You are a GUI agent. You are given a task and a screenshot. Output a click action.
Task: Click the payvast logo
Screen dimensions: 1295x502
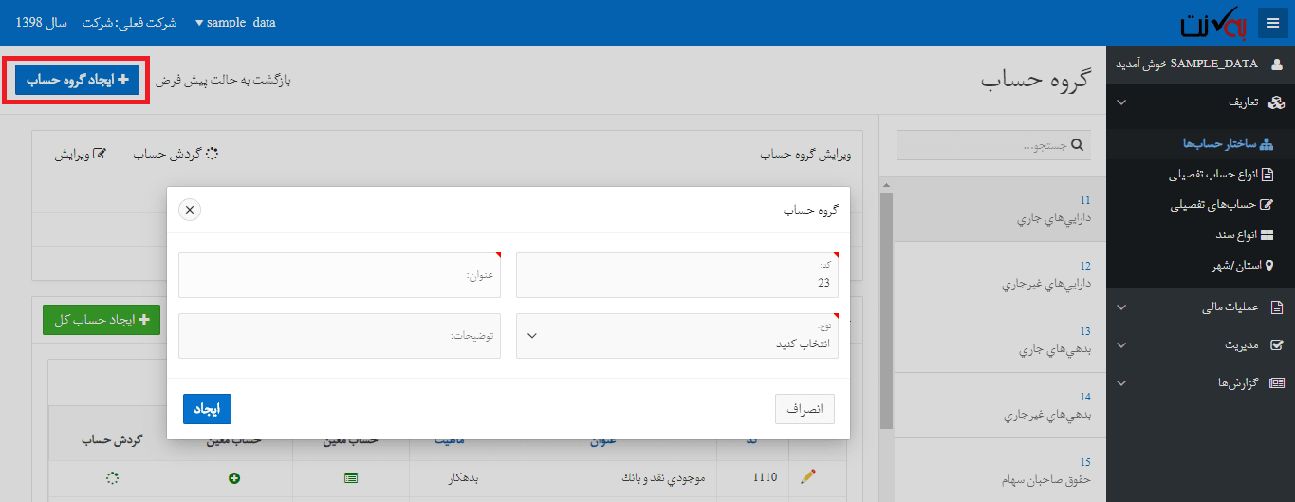[x=1215, y=23]
